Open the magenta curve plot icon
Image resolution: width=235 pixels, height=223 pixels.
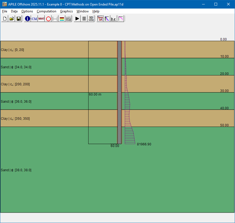pos(121,19)
